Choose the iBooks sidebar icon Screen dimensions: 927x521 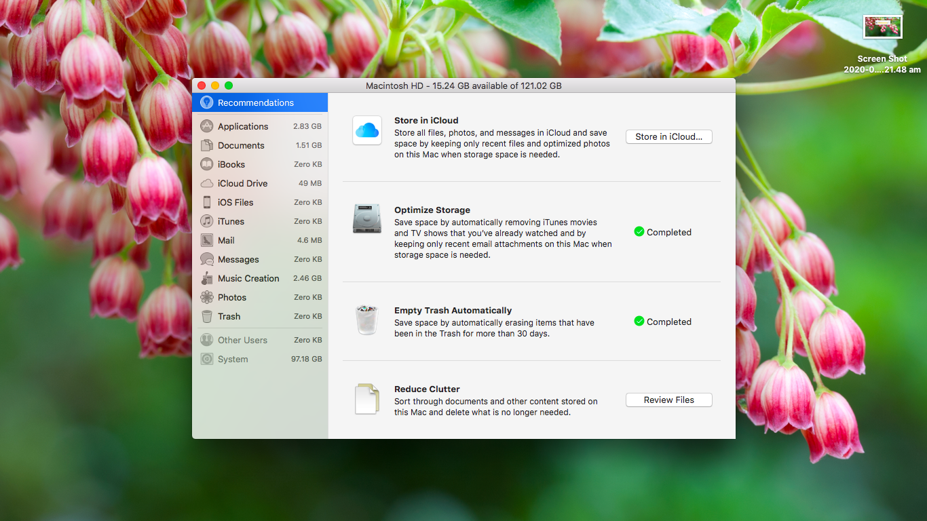click(x=207, y=164)
